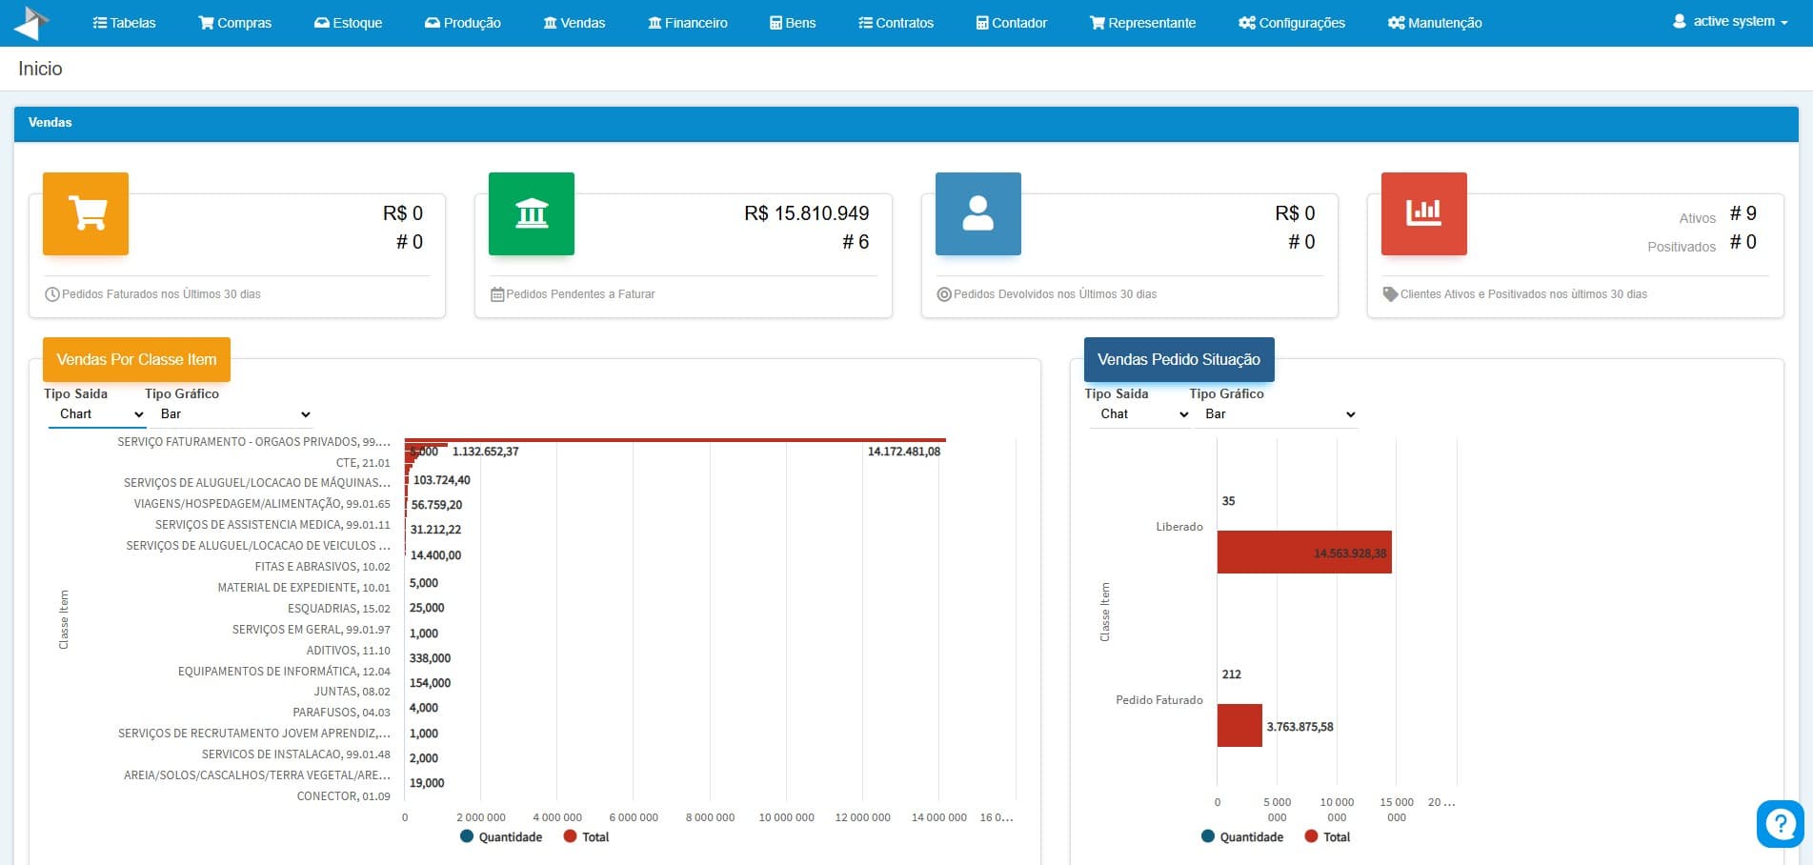Screen dimensions: 1813x865
Task: Click the calendar icon beside Pedidos Pendentes
Action: pyautogui.click(x=497, y=294)
